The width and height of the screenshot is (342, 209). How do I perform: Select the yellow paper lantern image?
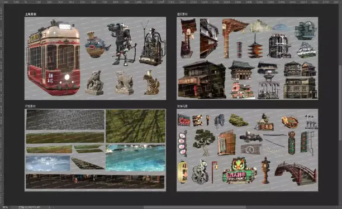click(x=183, y=172)
